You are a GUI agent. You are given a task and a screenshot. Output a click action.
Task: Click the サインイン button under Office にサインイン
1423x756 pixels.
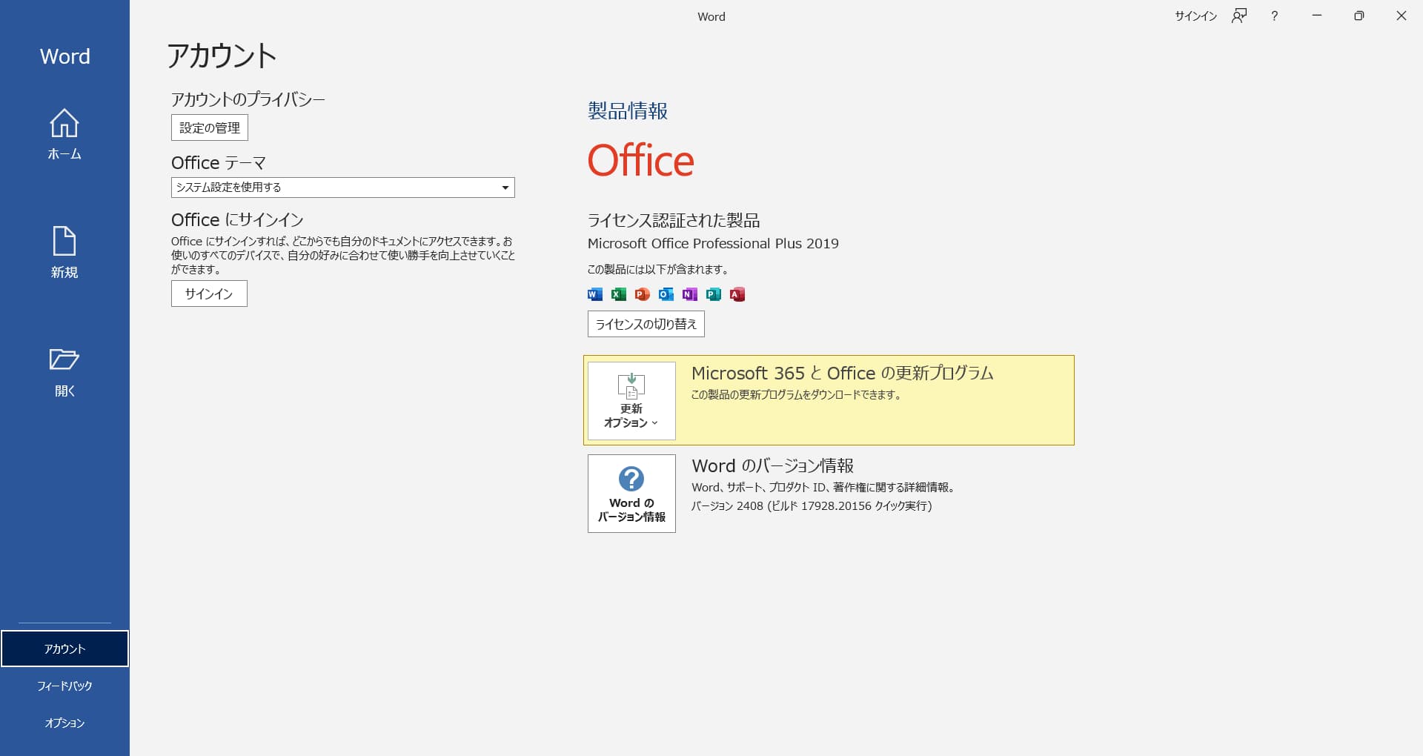click(x=209, y=294)
